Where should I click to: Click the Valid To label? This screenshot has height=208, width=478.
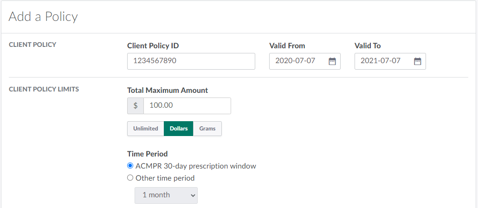368,45
